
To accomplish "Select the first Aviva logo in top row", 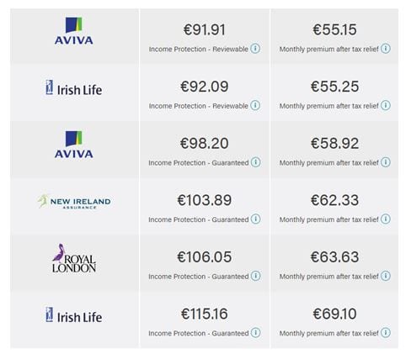I will pyautogui.click(x=74, y=31).
